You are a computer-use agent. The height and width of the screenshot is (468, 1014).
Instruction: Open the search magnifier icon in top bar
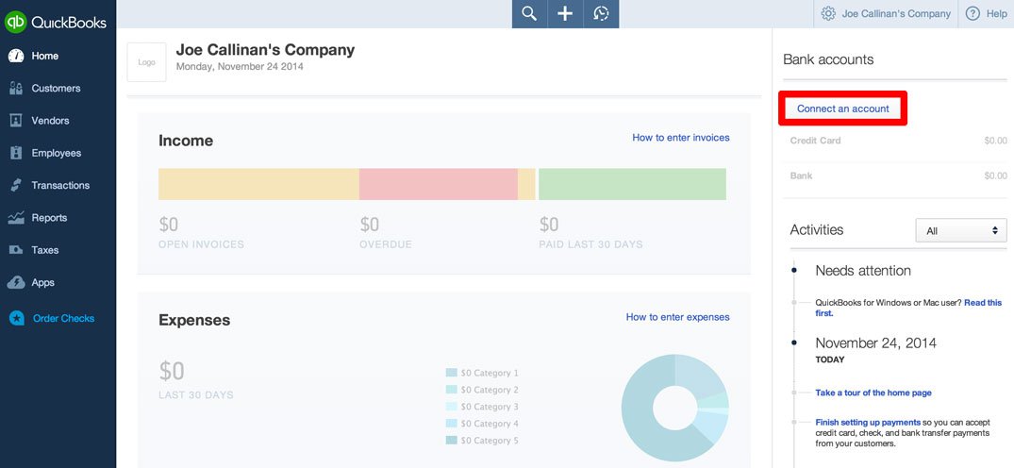click(x=529, y=14)
